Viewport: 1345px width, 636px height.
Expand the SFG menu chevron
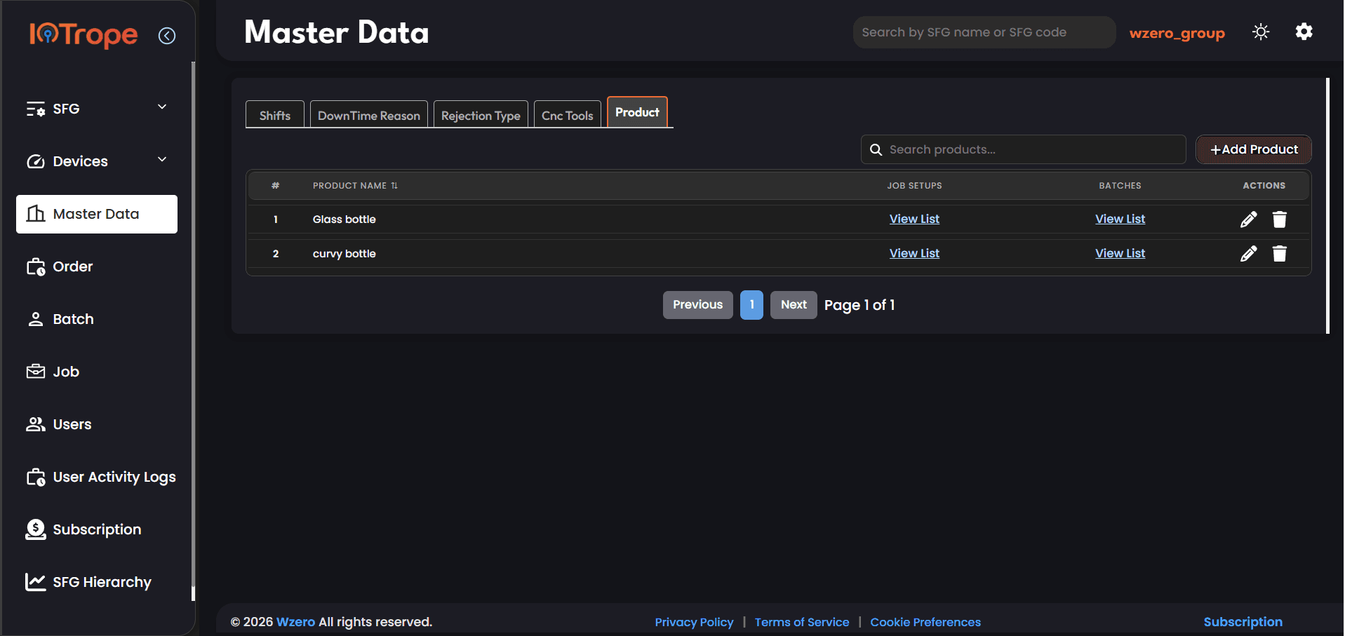(162, 107)
